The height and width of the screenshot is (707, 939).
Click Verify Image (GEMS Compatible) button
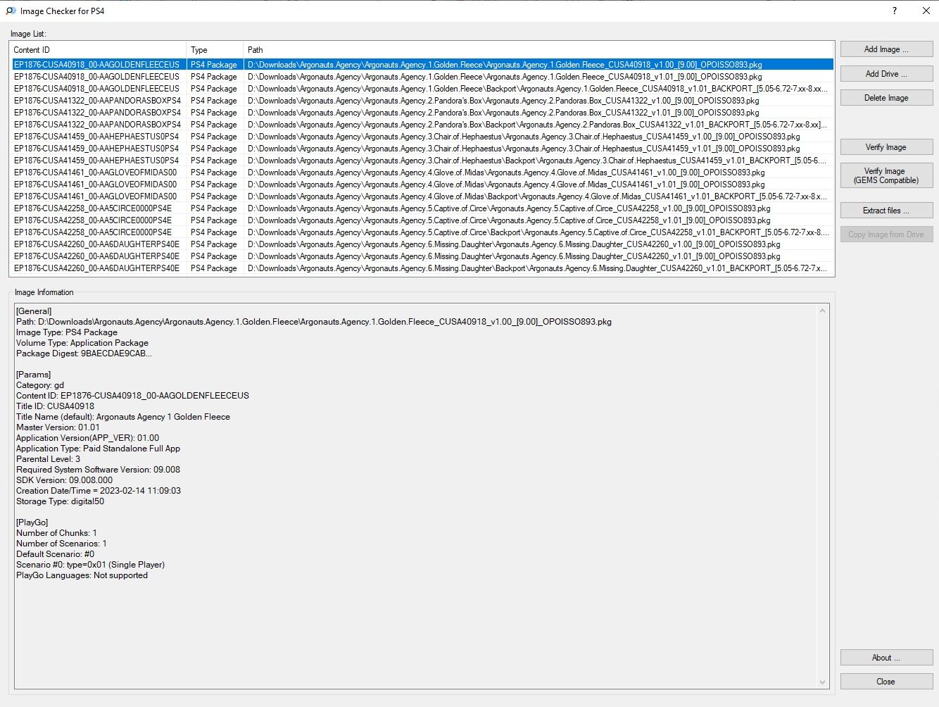(886, 175)
